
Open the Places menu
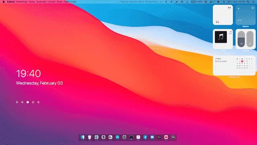coord(59,2)
